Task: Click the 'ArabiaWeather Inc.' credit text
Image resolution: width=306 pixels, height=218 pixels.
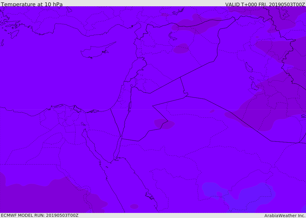Action: pyautogui.click(x=285, y=216)
